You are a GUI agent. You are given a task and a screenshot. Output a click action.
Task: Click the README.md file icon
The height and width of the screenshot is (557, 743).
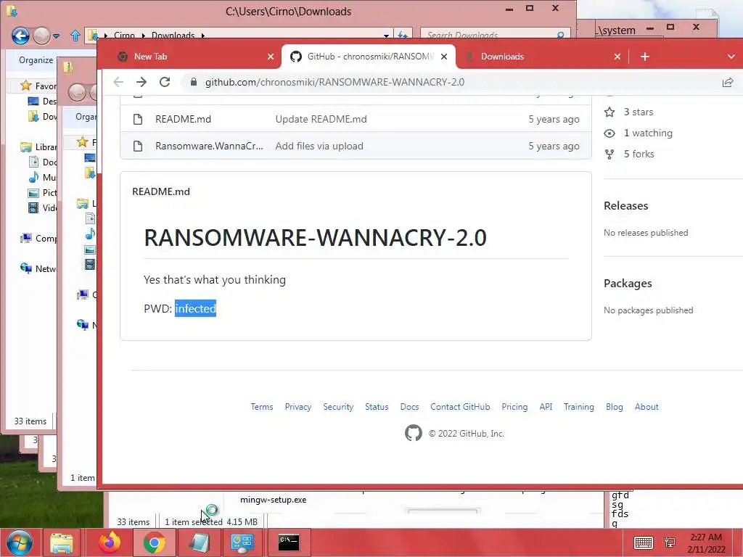point(138,119)
